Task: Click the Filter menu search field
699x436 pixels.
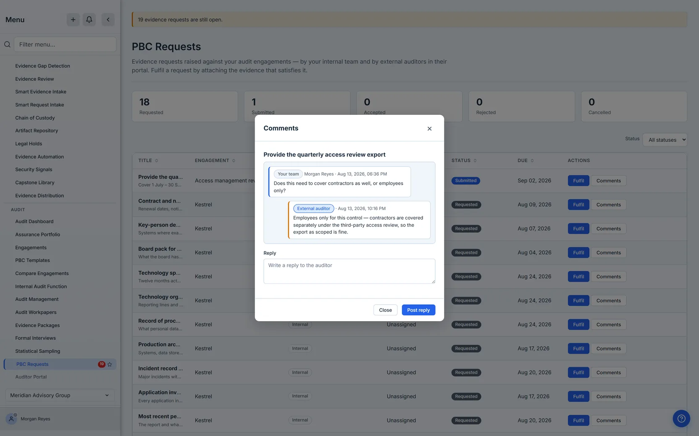Action: (x=65, y=44)
